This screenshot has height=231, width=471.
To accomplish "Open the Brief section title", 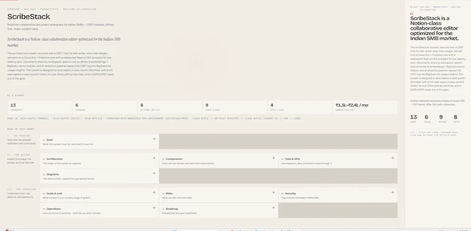I will pos(49,140).
